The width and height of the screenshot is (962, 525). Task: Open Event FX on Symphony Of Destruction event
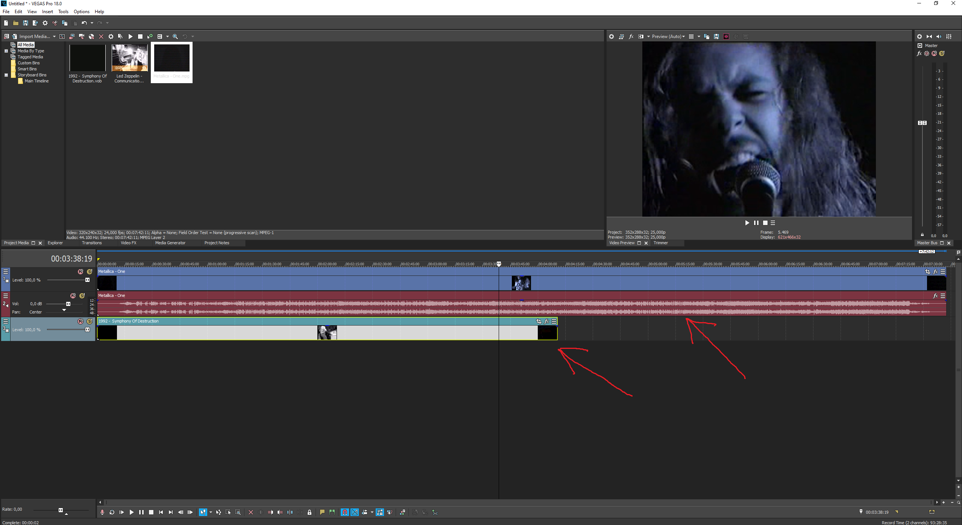(547, 321)
